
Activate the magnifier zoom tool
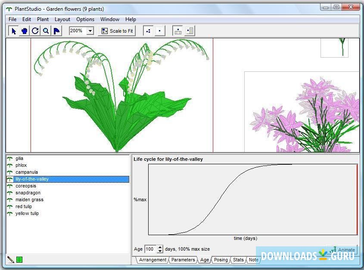46,31
